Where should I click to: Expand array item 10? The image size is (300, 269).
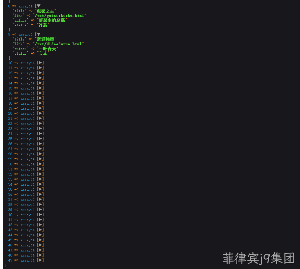[x=40, y=63]
